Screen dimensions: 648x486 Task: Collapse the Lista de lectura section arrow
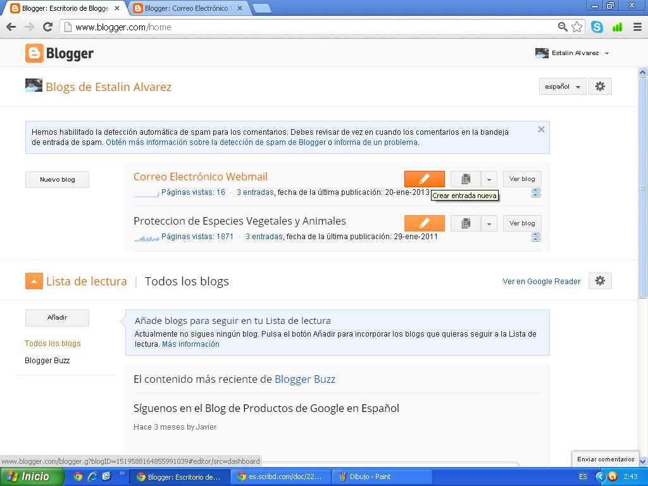34,282
